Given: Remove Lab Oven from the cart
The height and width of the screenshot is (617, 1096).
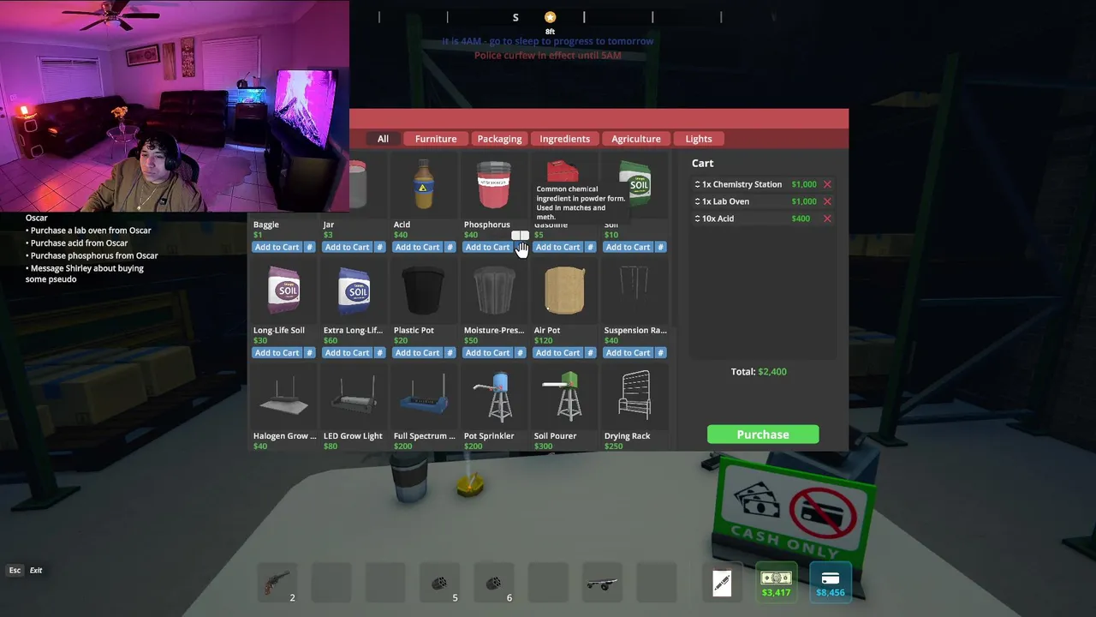Looking at the screenshot, I should tap(827, 201).
